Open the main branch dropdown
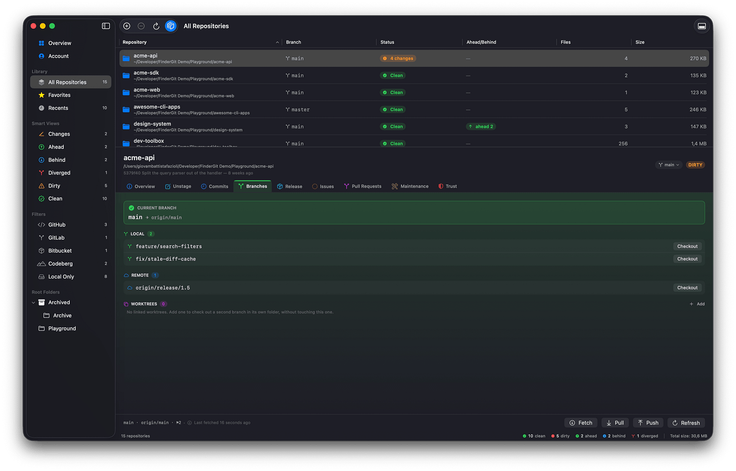736x471 pixels. coord(669,165)
